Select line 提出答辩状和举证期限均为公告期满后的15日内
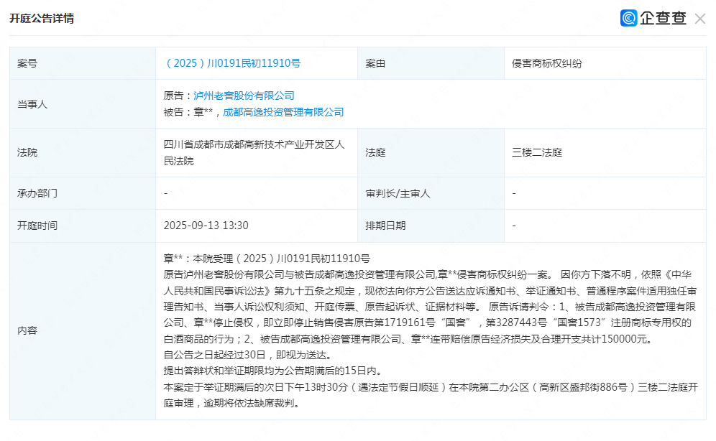716x441 pixels. coord(272,371)
